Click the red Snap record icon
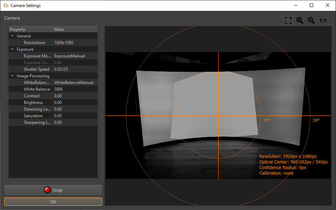Image resolution: width=336 pixels, height=210 pixels. coord(47,190)
